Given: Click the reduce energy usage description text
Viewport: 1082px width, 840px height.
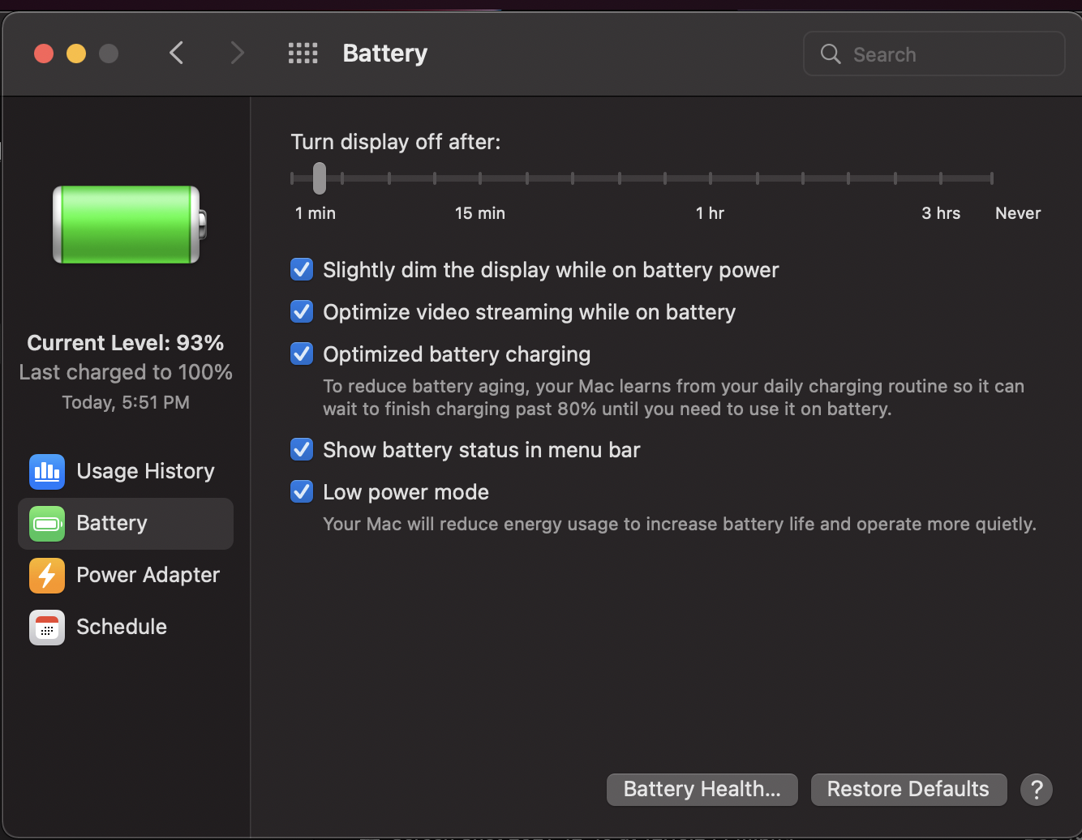Looking at the screenshot, I should [680, 524].
